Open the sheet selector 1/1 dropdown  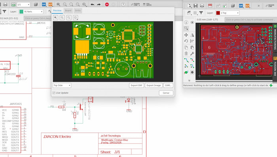23,4
